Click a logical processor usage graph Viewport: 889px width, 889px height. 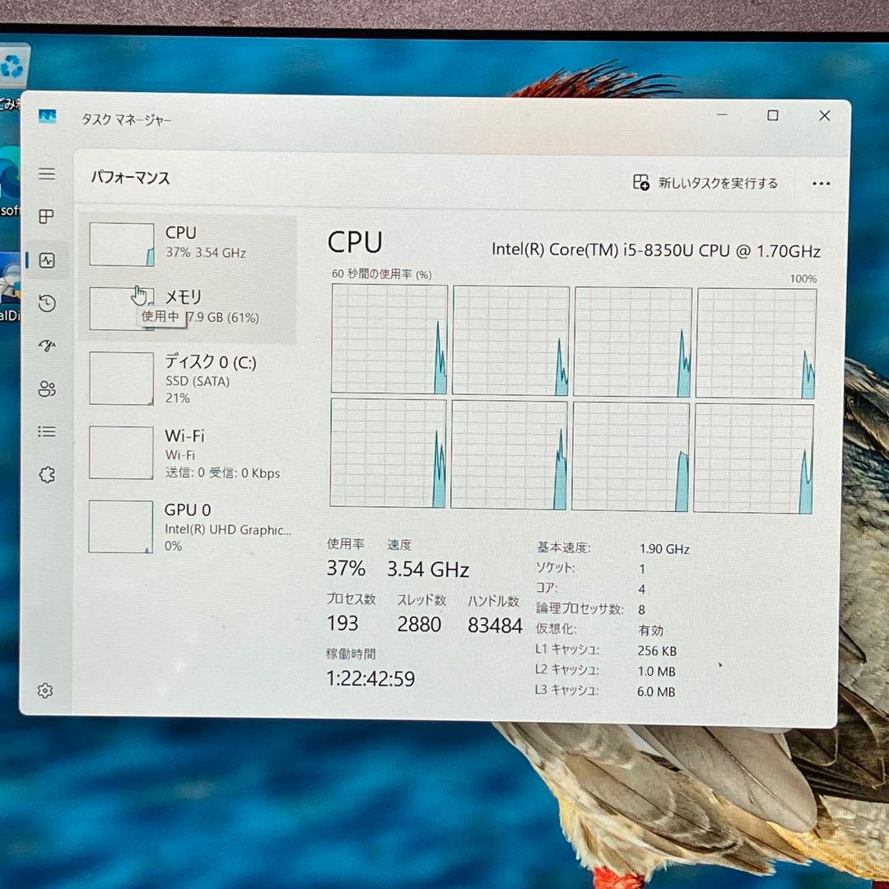click(389, 339)
